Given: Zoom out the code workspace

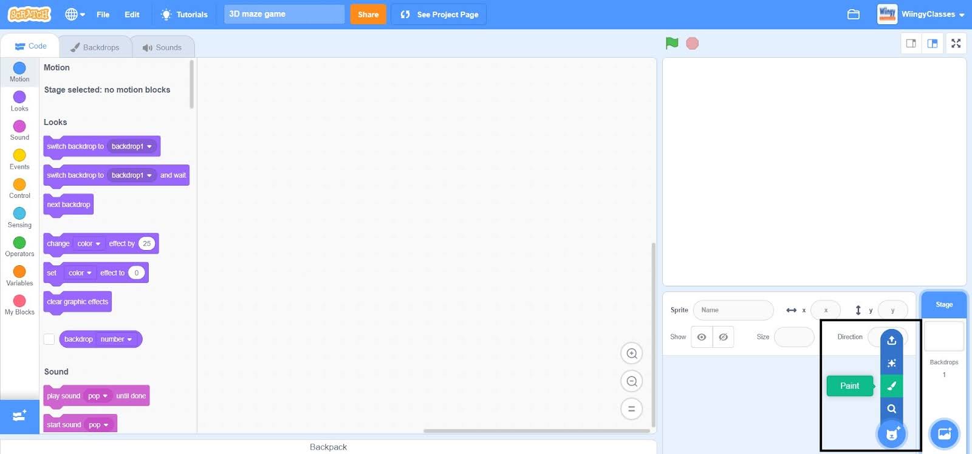Looking at the screenshot, I should tap(632, 381).
